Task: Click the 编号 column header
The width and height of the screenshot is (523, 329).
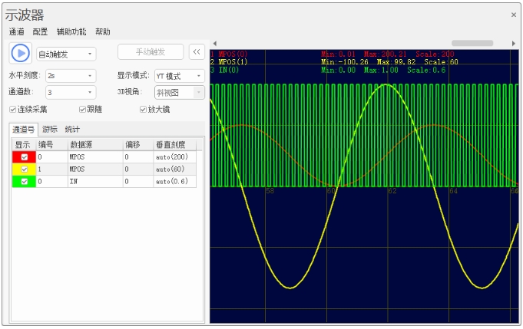Action: pyautogui.click(x=51, y=145)
